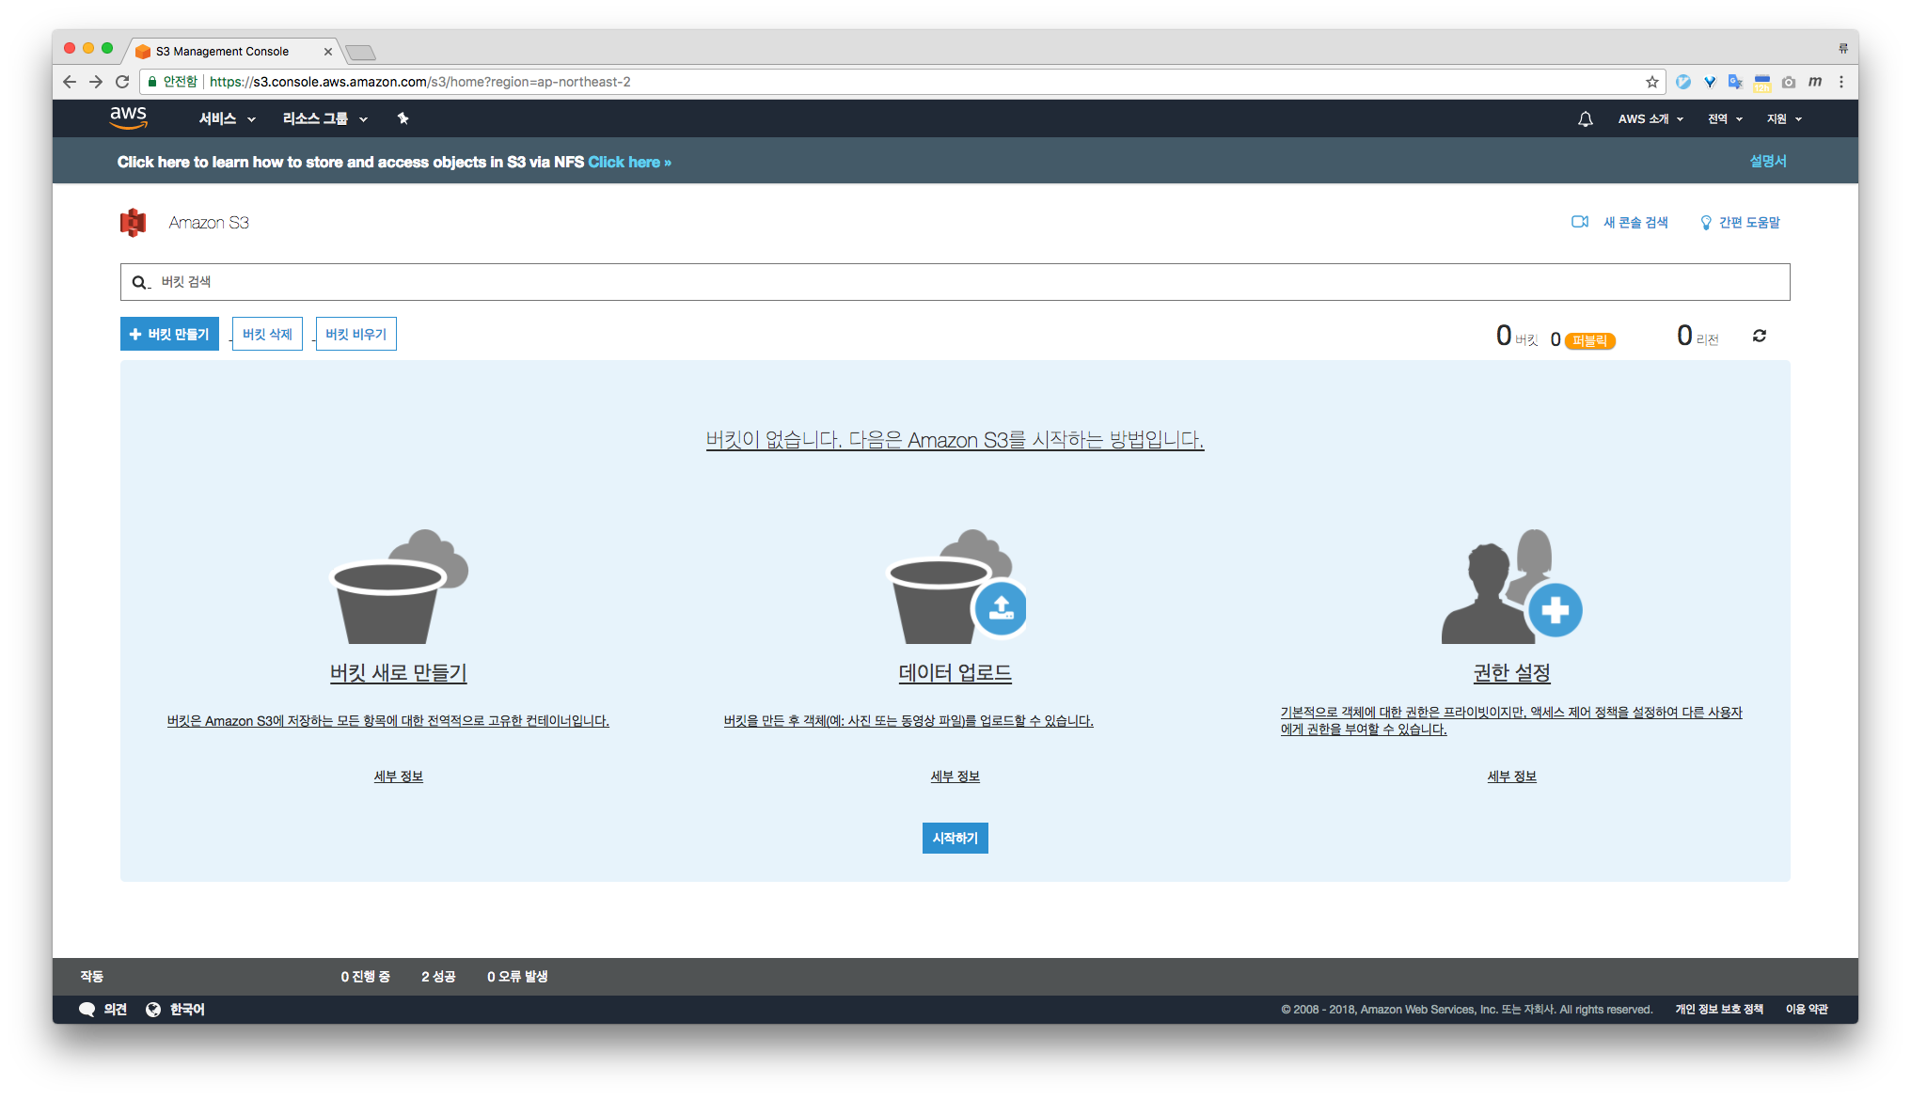Image resolution: width=1911 pixels, height=1099 pixels.
Task: Click the 버킷 삭제 button
Action: (267, 334)
